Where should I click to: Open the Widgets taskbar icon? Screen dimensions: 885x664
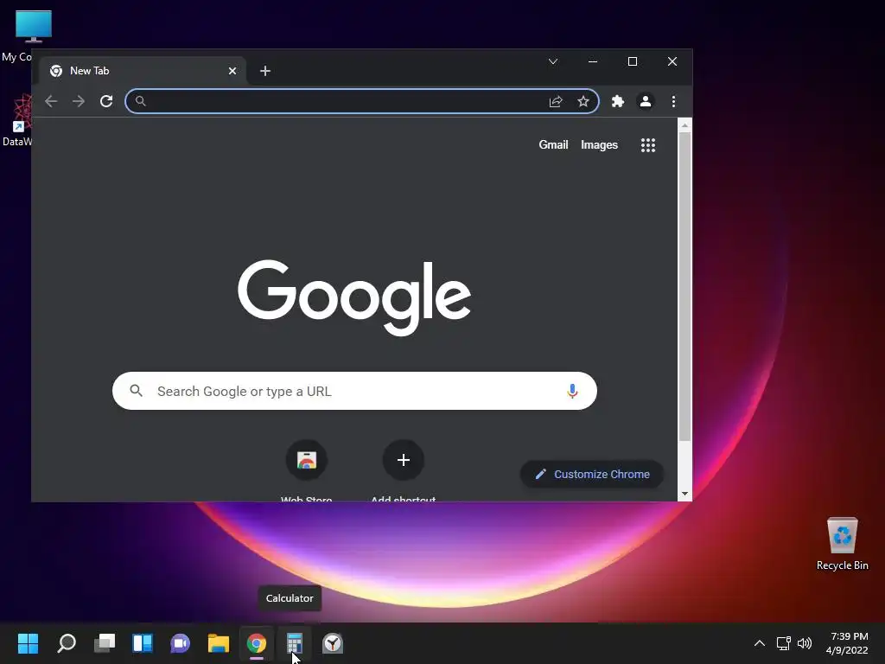pos(143,643)
